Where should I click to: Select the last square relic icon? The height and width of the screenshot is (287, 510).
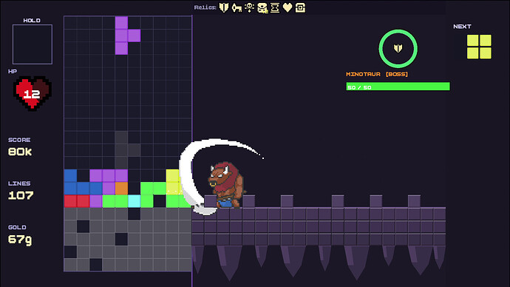click(x=300, y=7)
